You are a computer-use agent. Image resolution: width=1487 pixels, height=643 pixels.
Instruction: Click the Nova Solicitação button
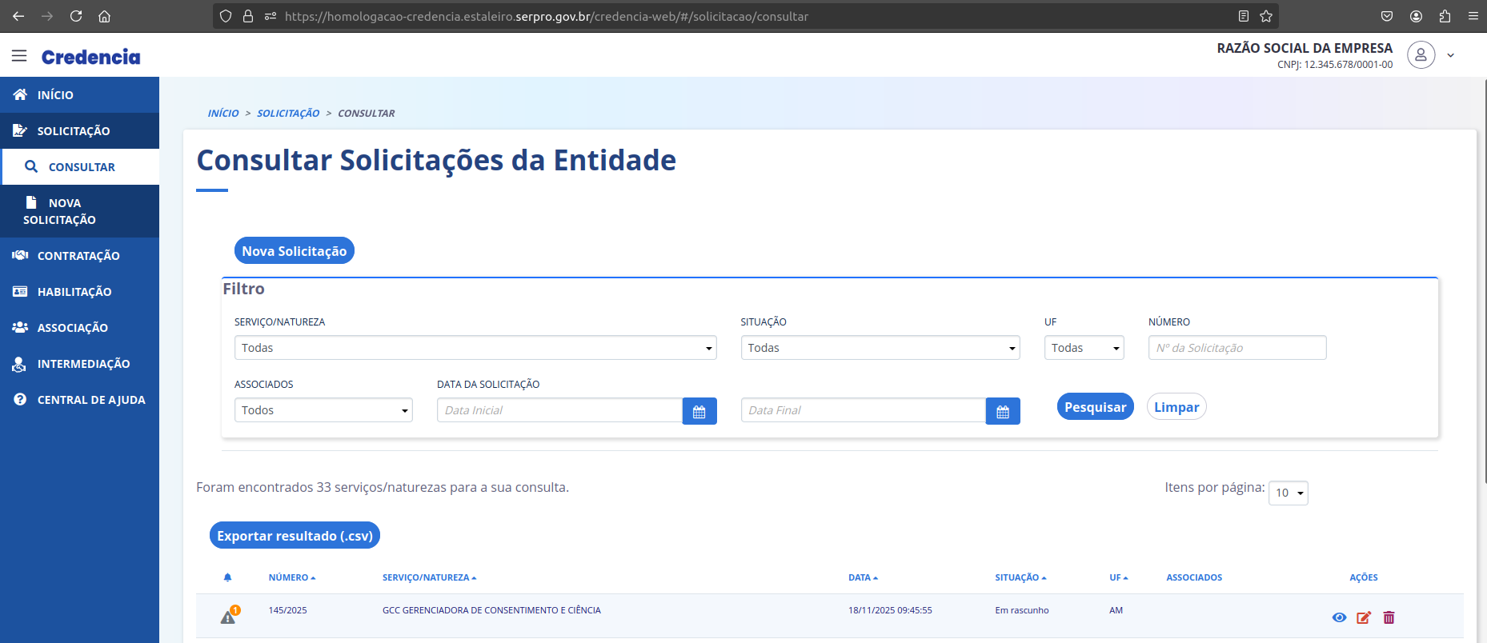pos(295,250)
